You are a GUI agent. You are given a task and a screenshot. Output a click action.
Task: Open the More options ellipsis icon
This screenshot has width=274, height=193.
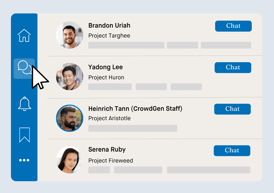point(24,160)
